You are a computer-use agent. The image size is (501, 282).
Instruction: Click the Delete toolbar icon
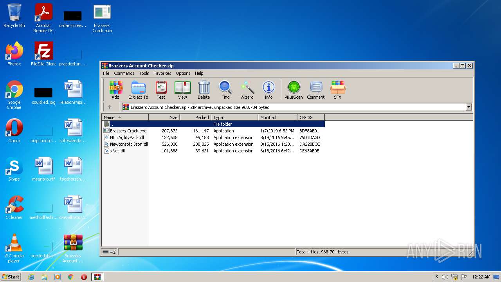pyautogui.click(x=204, y=90)
